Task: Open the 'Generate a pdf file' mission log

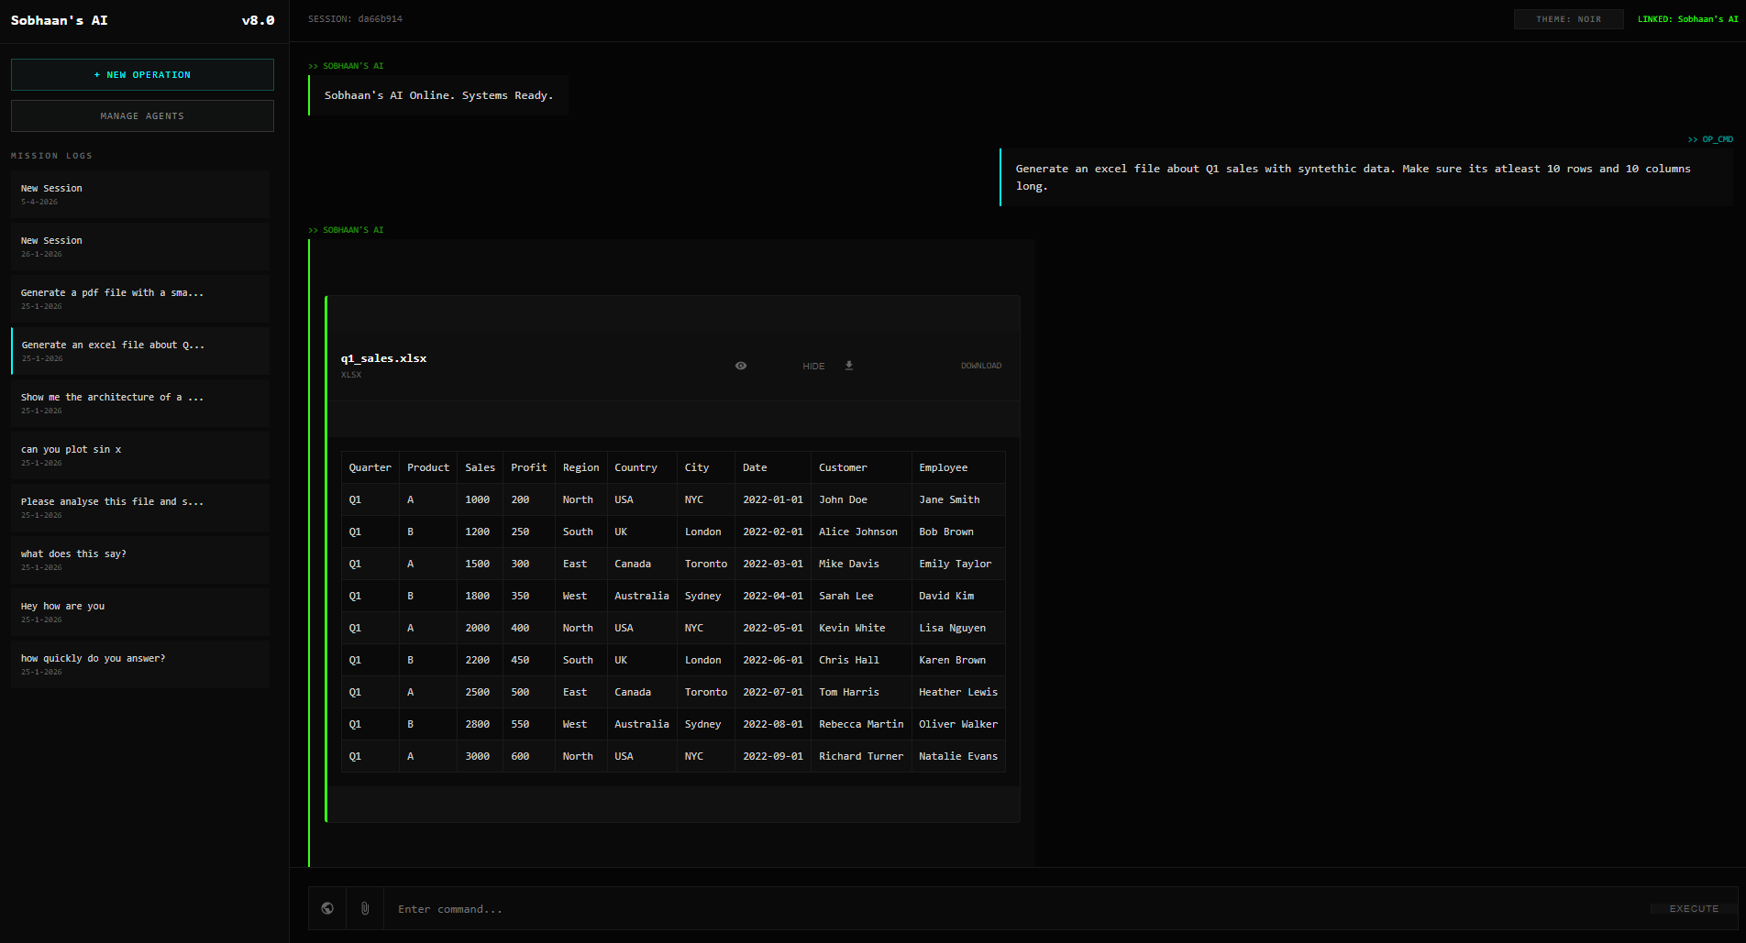Action: (139, 299)
